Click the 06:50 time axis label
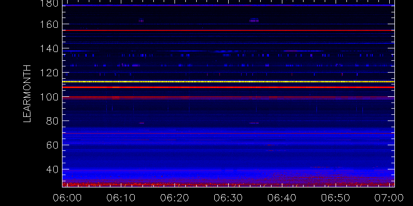 (336, 198)
